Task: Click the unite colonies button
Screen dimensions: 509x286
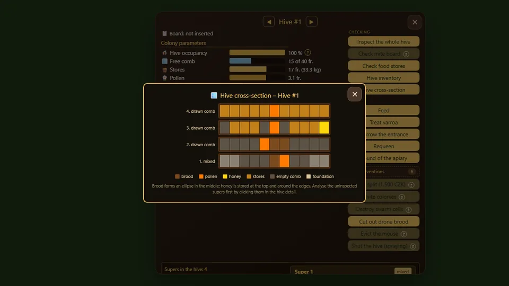Action: (x=392, y=197)
